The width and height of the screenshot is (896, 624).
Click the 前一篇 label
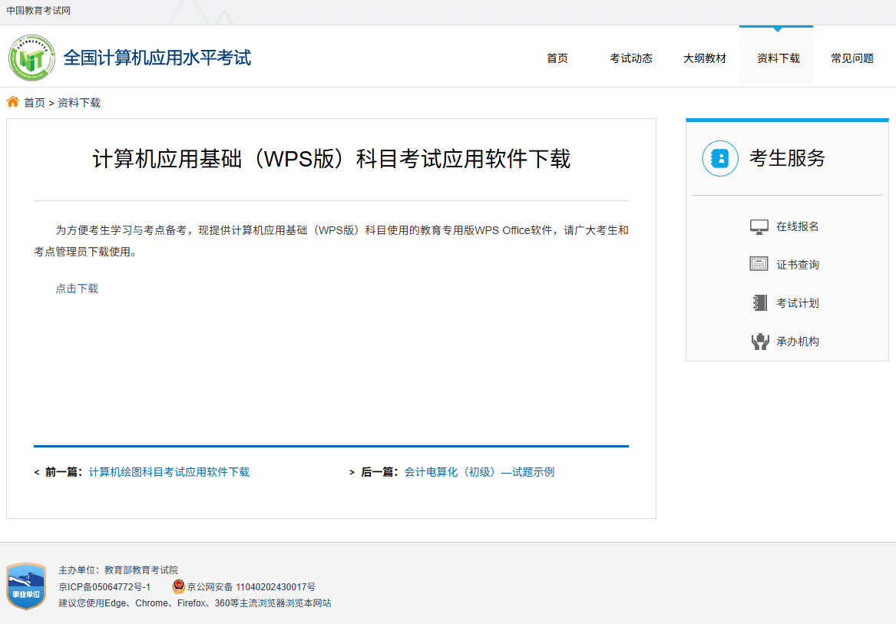point(62,472)
